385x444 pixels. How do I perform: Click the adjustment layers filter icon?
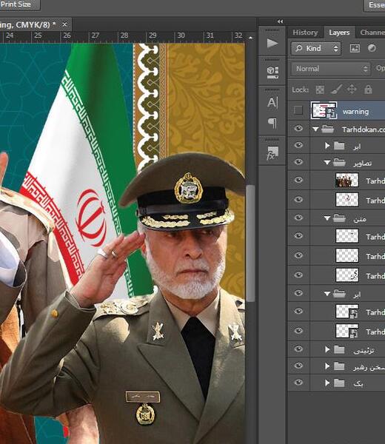coord(372,48)
